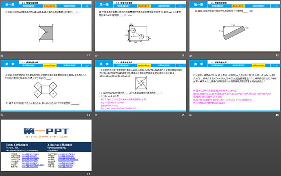This screenshot has height=176, width=281.
Task: Play animations via star icon under slide 15
Action: (191, 115)
